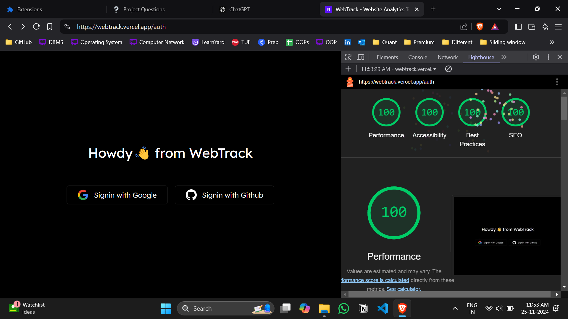The width and height of the screenshot is (568, 319).
Task: Click the inspect element picker icon
Action: point(348,57)
